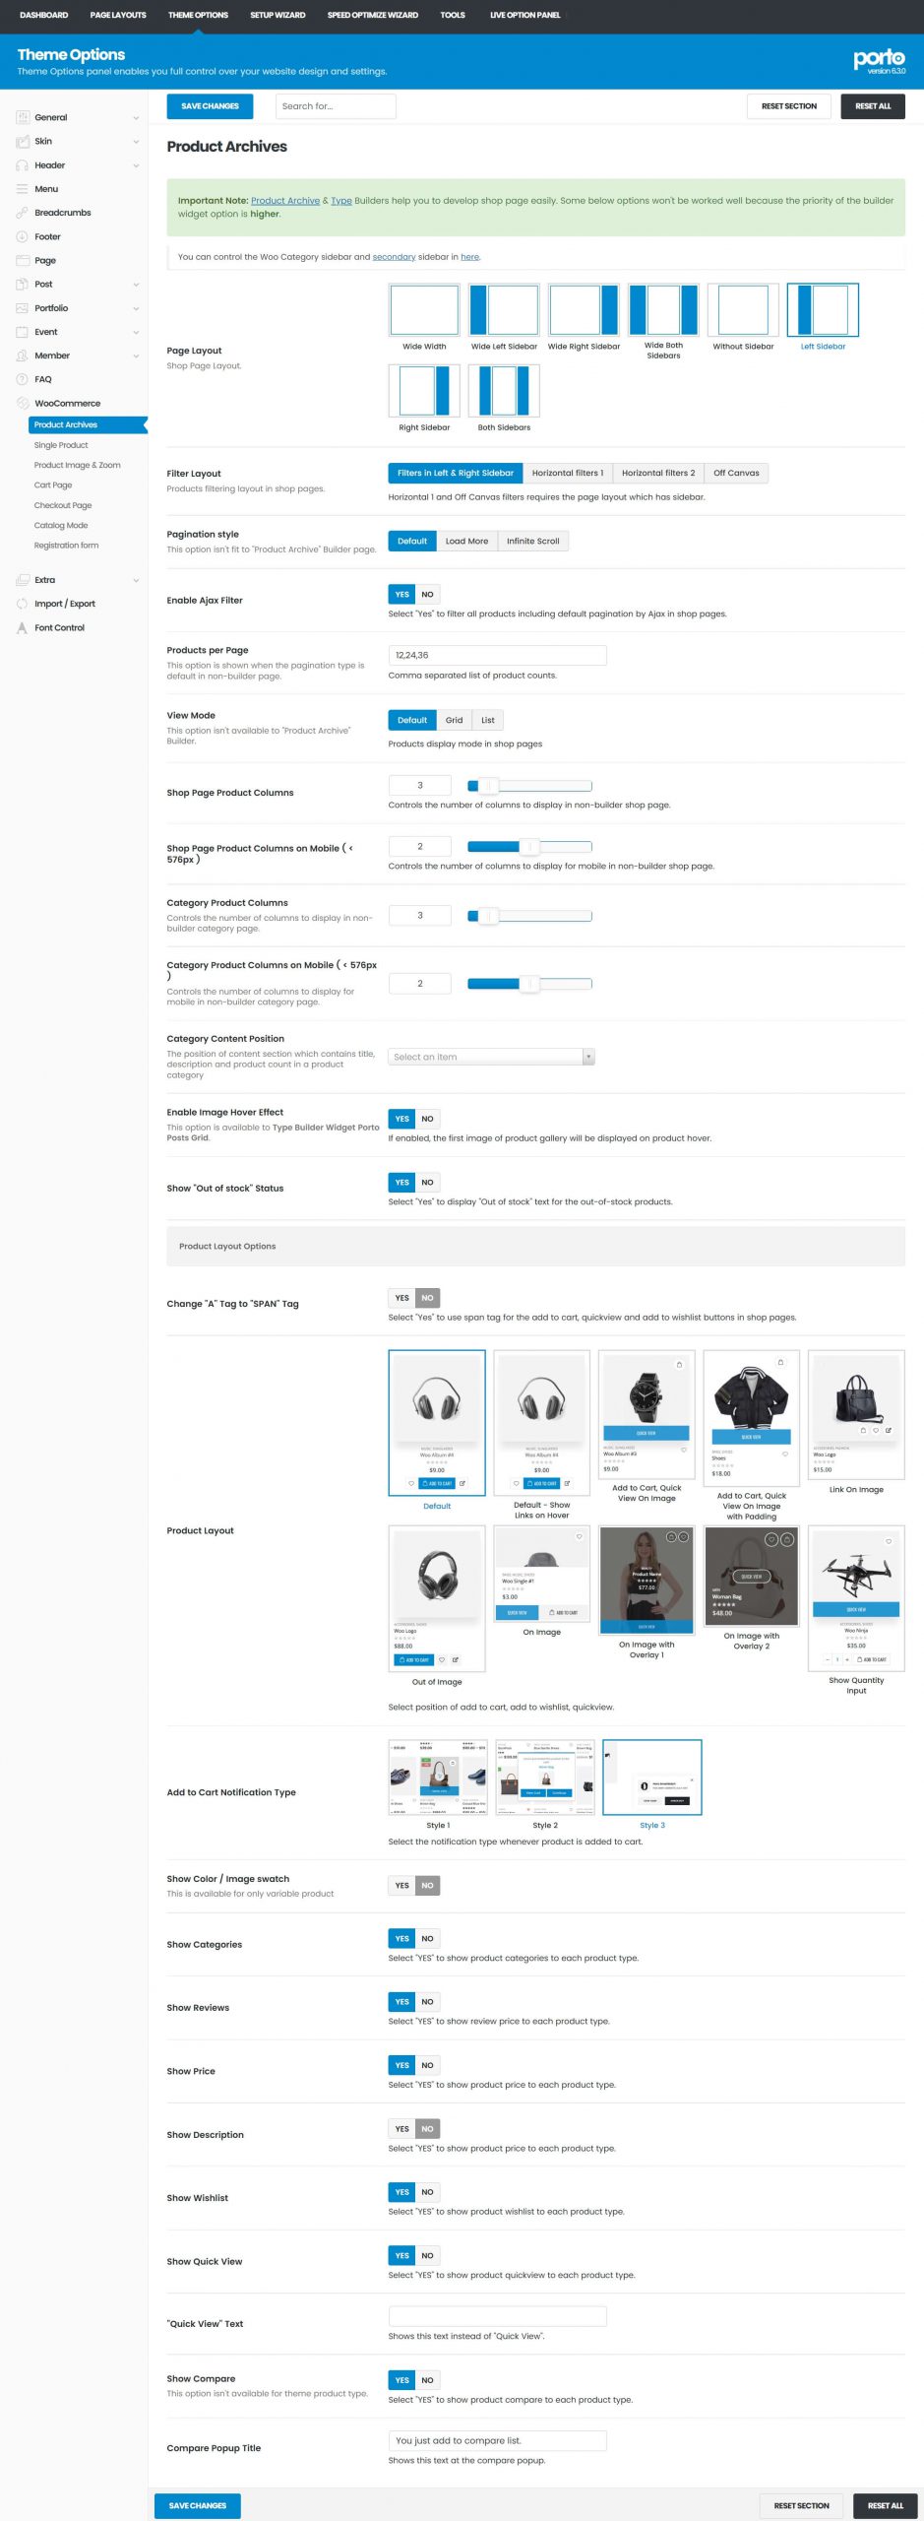This screenshot has width=924, height=2521.
Task: Disable the Enable Ajax Filter toggle
Action: [427, 595]
